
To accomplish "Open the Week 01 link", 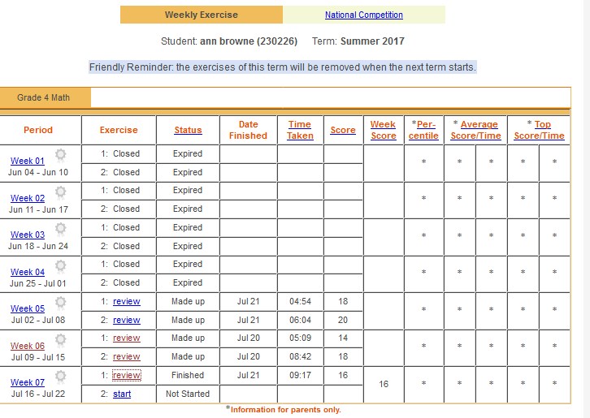I will tap(28, 161).
